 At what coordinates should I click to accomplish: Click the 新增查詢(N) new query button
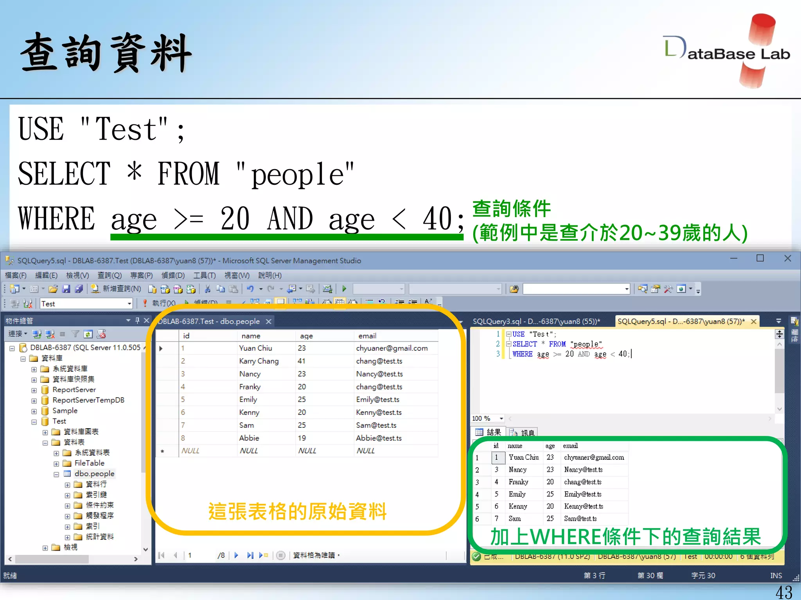(x=116, y=289)
